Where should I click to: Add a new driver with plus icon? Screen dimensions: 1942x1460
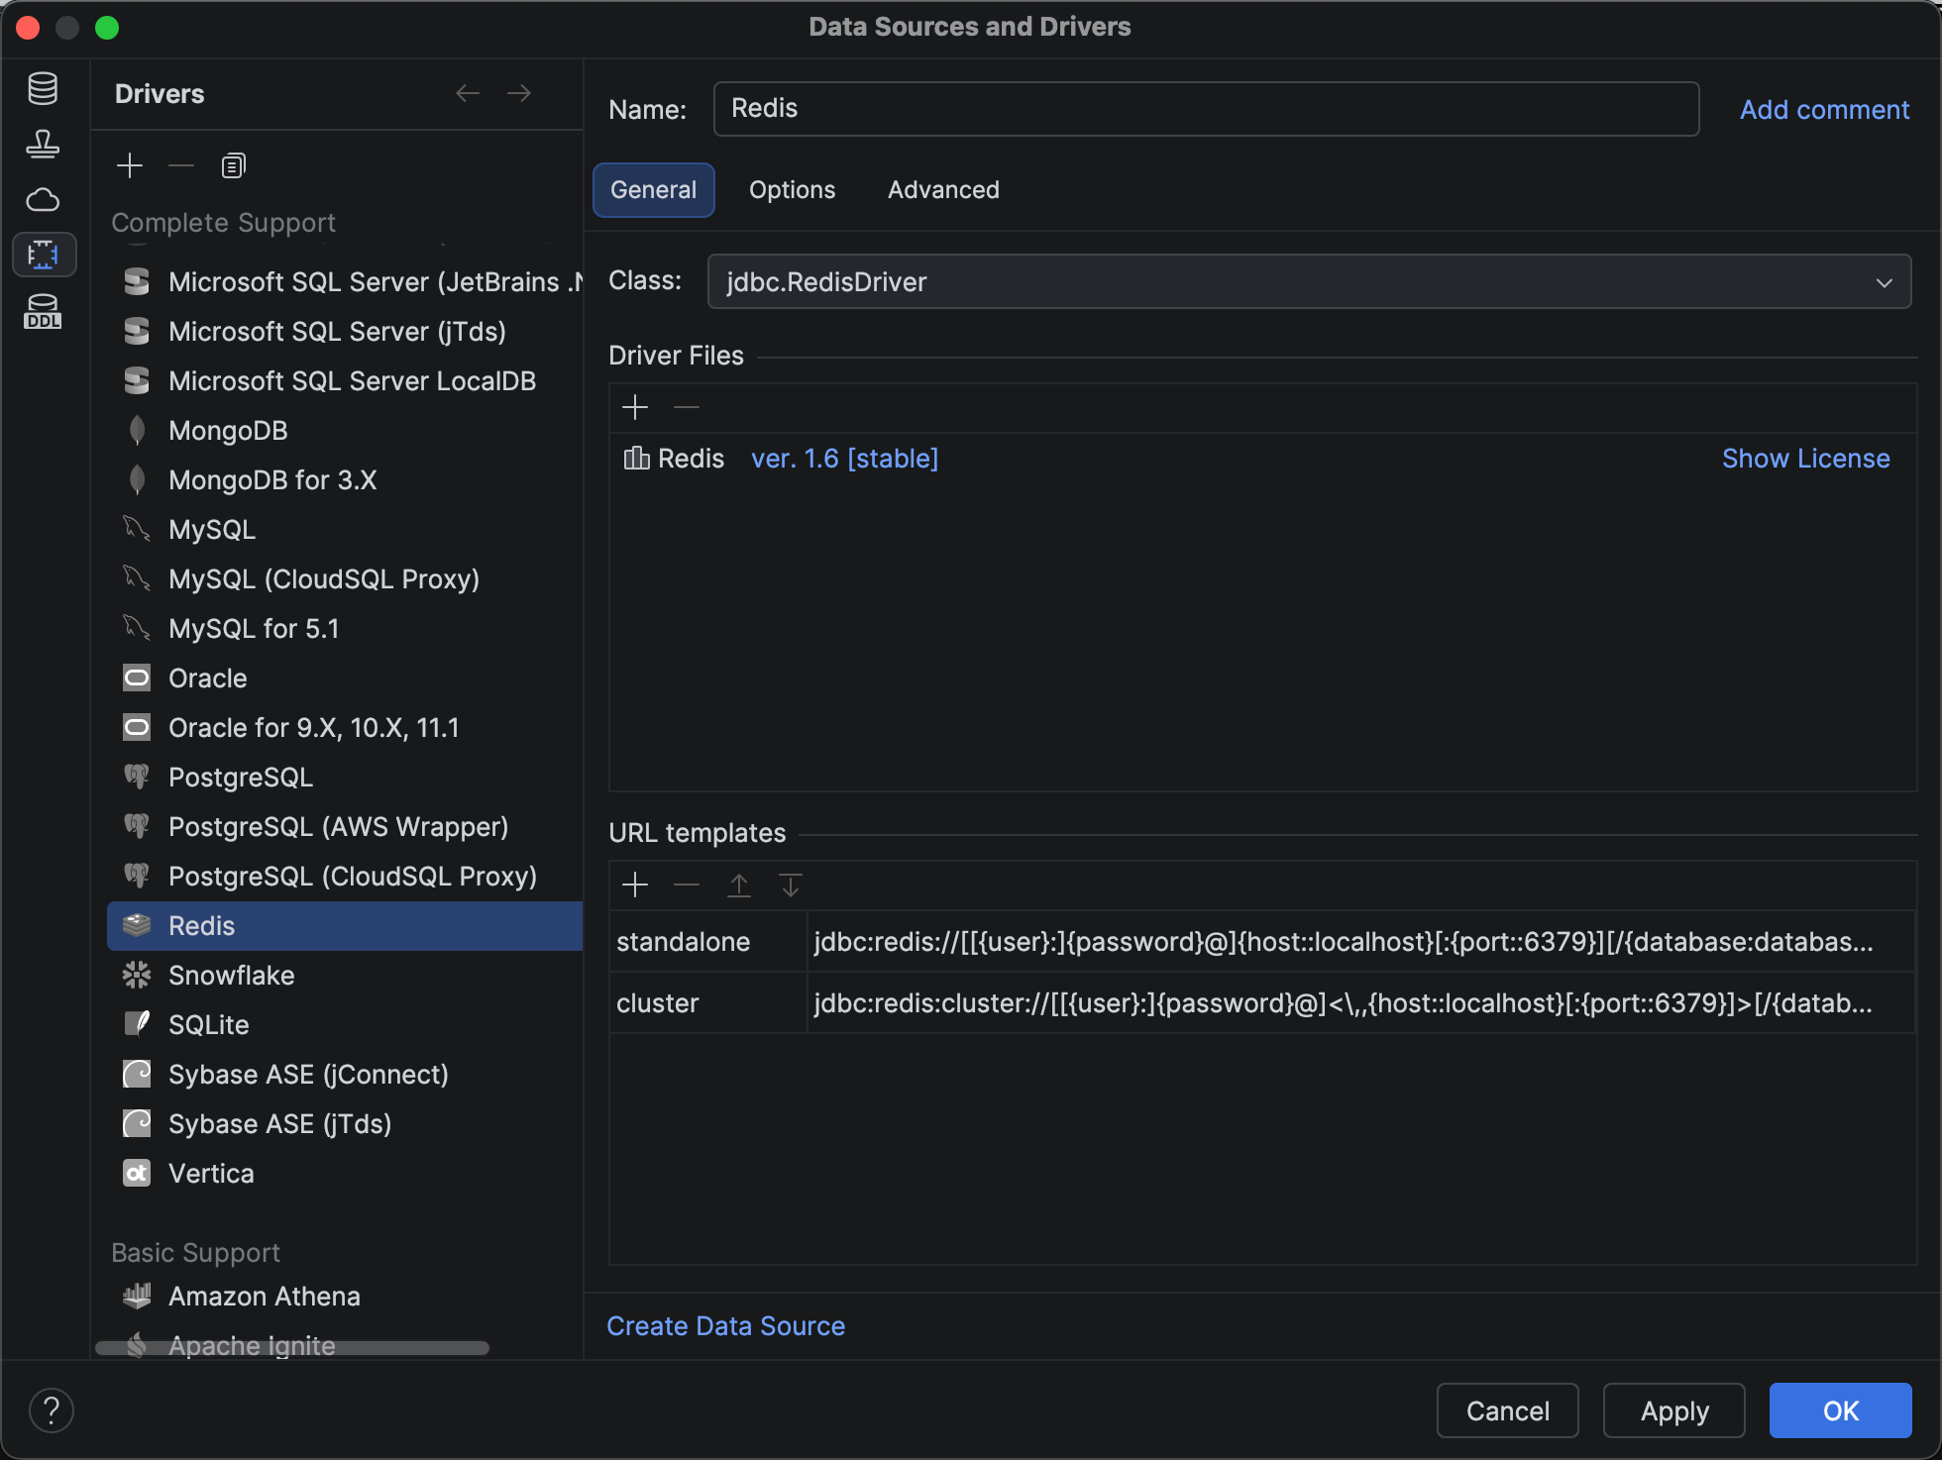coord(130,165)
